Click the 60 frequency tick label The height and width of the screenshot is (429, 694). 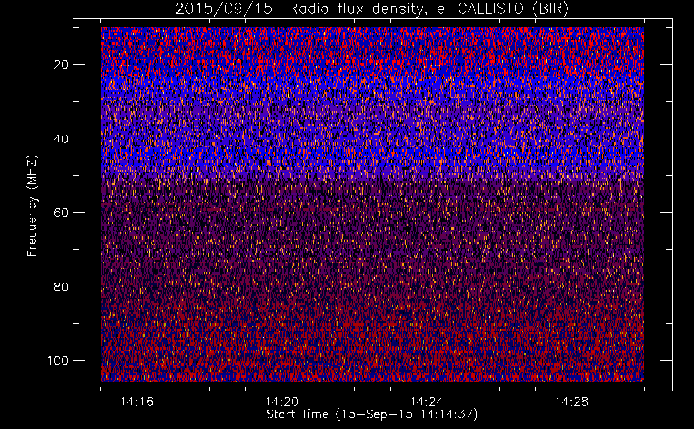click(x=61, y=213)
